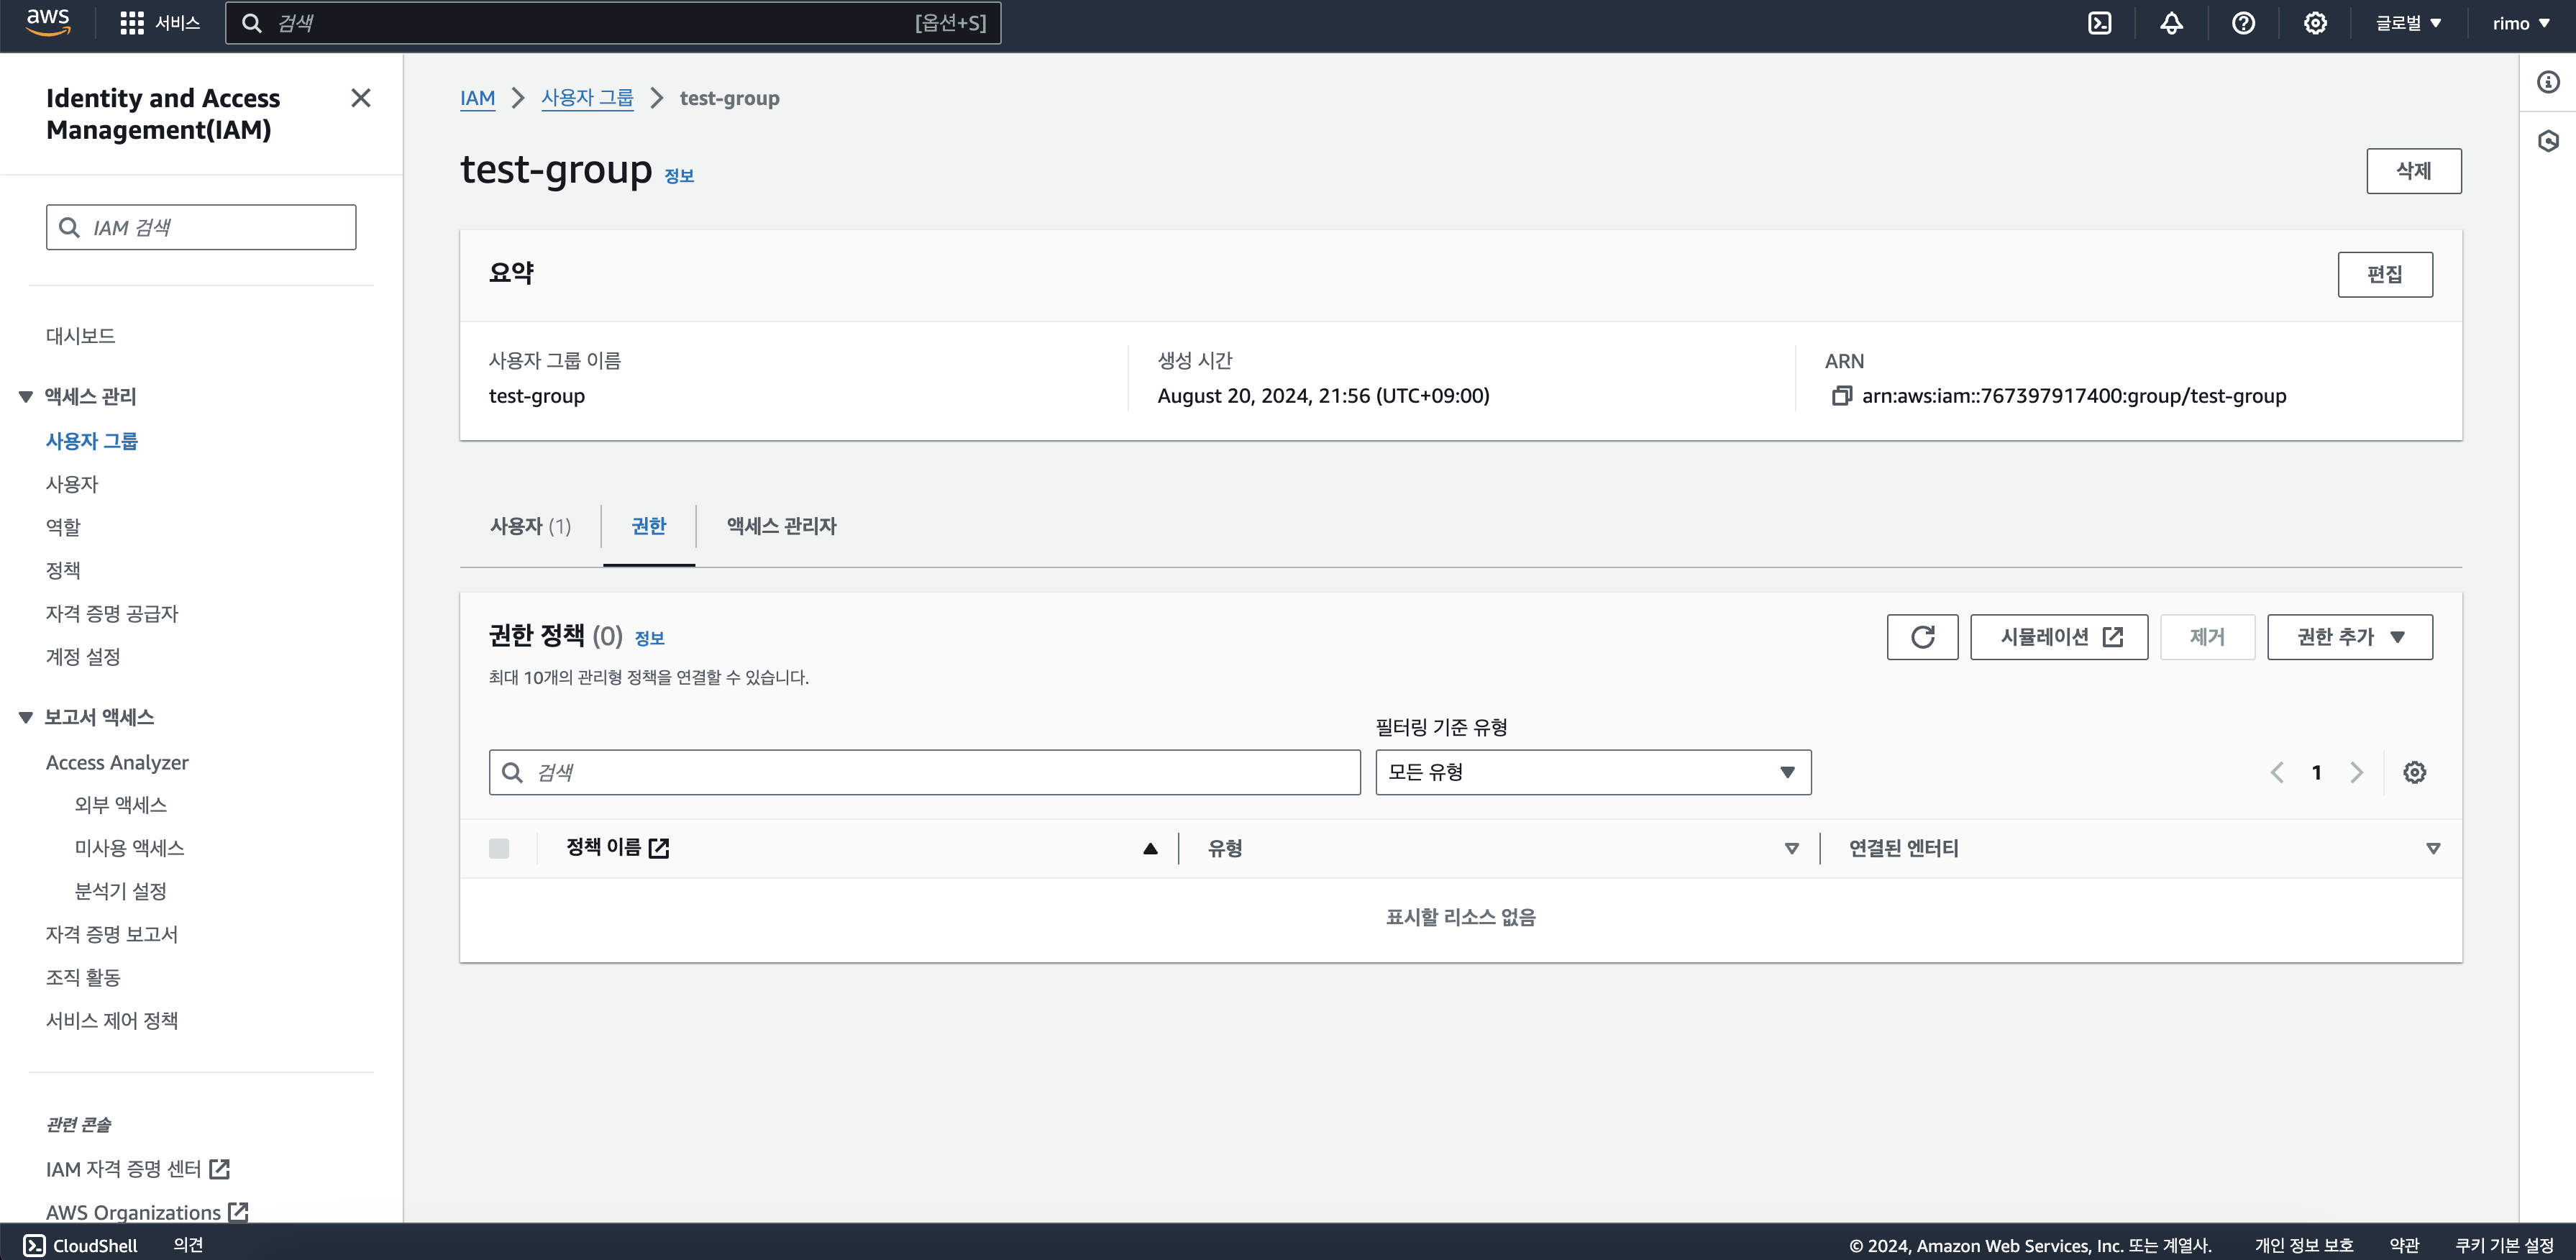Click the settings gear in top bar

coord(2315,23)
